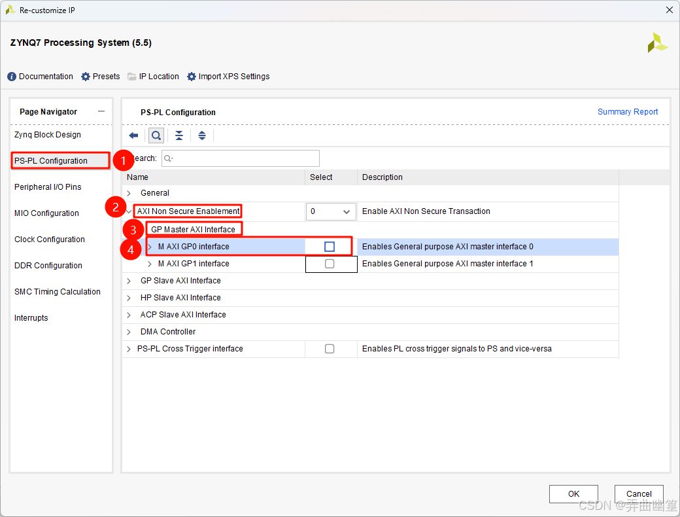Image resolution: width=680 pixels, height=517 pixels.
Task: Expand GP Slave AXI Interface
Action: click(x=129, y=281)
